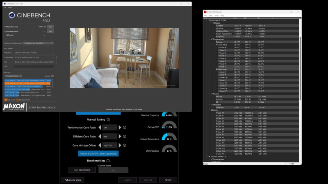Click the Discard button
Screen dimensions: 328x184
pyautogui.click(x=148, y=180)
